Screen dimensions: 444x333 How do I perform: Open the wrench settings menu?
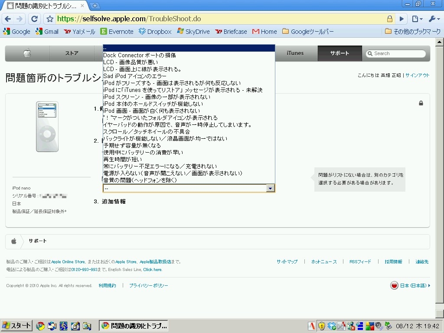pos(433,19)
